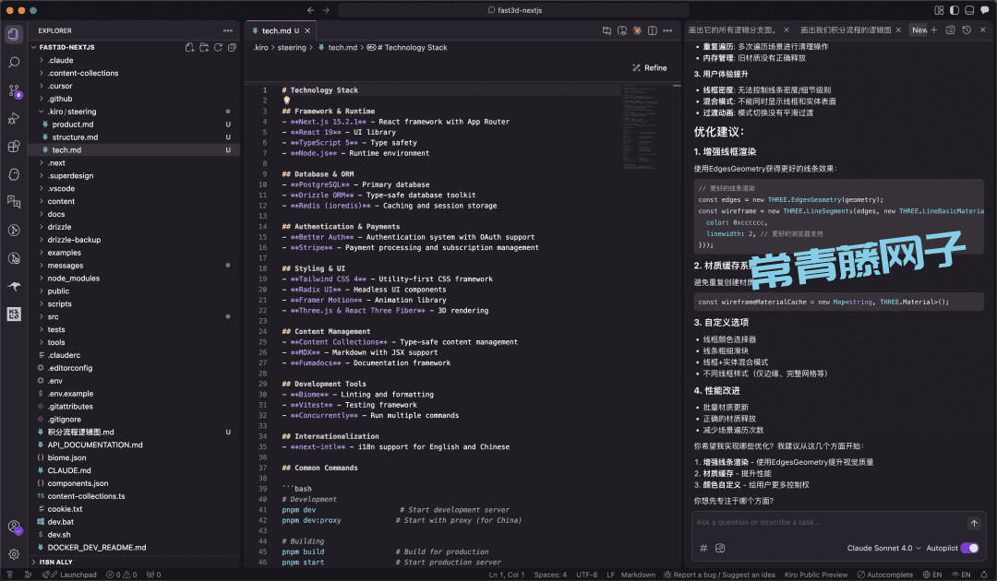
Task: Click the Refine button
Action: tap(650, 68)
